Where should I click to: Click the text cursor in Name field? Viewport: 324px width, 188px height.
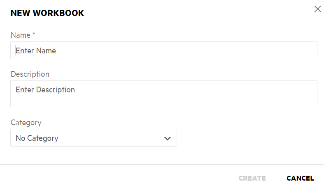(16, 50)
